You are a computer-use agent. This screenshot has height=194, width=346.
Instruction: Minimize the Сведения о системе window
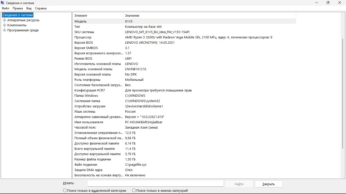point(317,3)
